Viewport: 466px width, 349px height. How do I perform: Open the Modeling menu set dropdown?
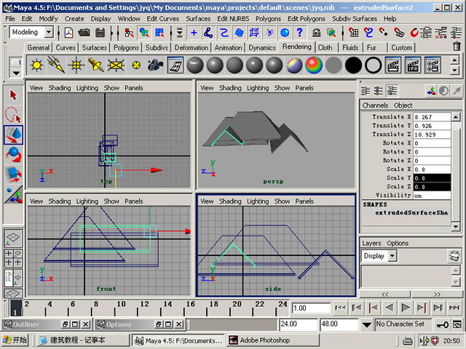(x=49, y=32)
